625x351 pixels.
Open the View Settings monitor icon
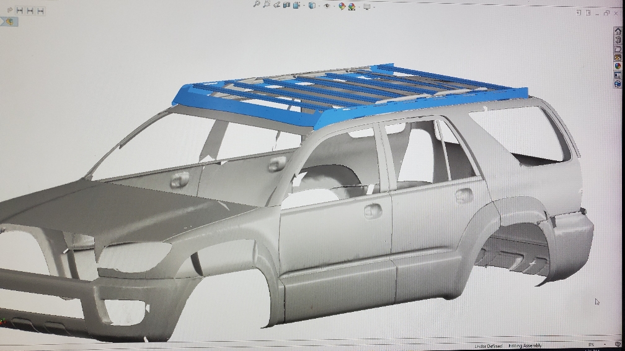click(366, 7)
